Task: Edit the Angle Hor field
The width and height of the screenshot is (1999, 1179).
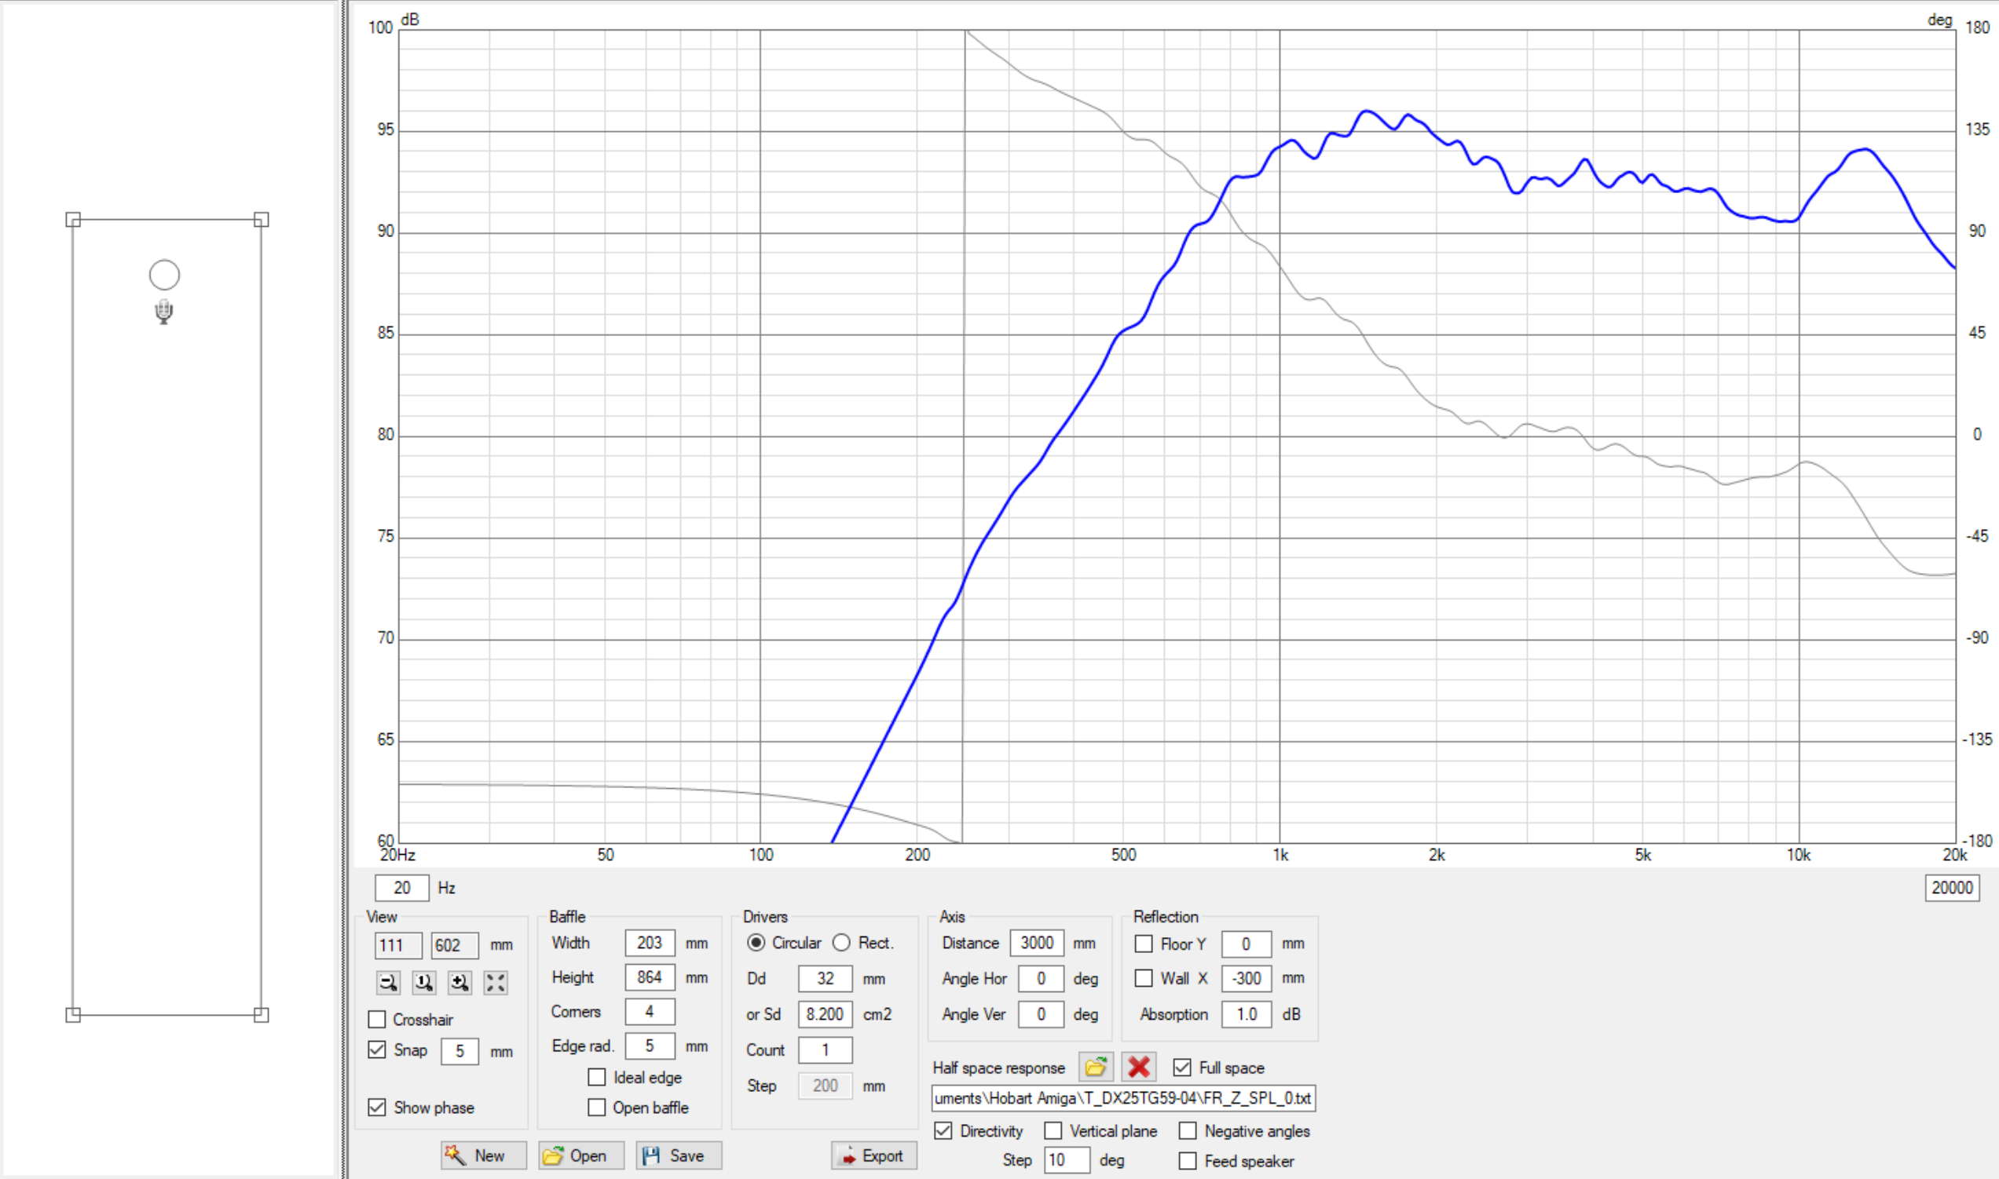Action: point(1042,979)
